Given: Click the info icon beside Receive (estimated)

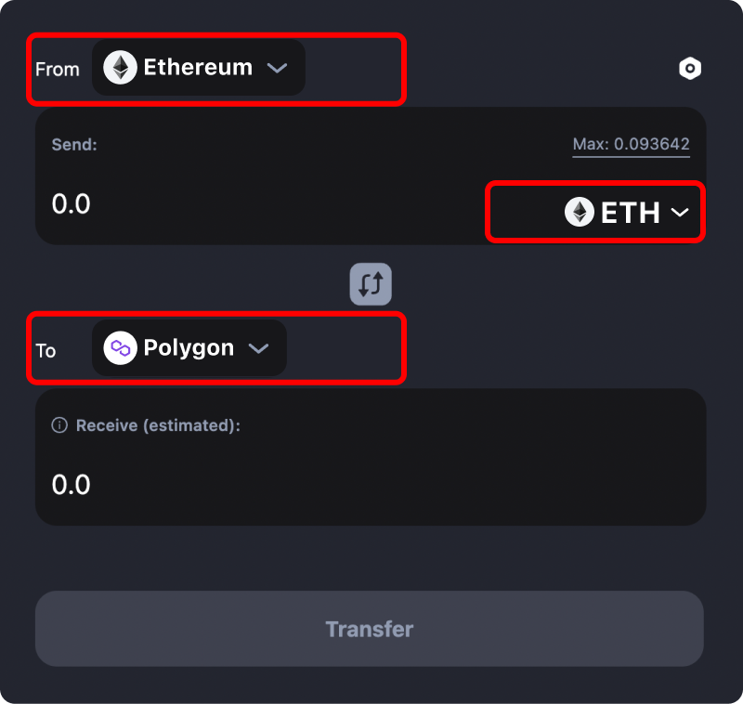Looking at the screenshot, I should [59, 425].
